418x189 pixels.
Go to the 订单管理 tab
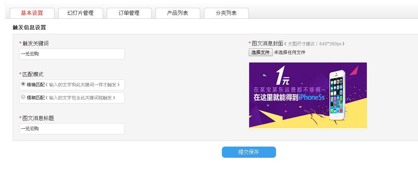point(129,13)
